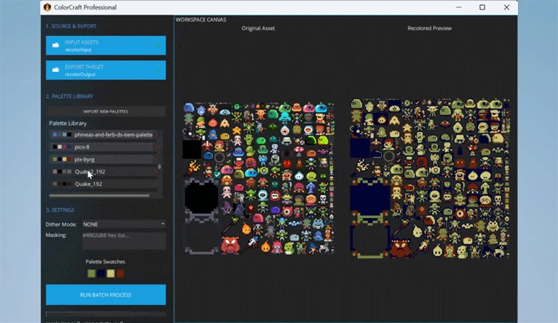Click the Masking hex list input field
The height and width of the screenshot is (323, 558).
pos(123,240)
